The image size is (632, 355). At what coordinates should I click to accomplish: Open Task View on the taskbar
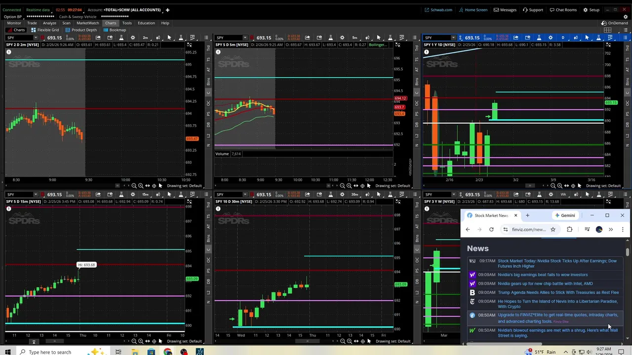pos(118,352)
